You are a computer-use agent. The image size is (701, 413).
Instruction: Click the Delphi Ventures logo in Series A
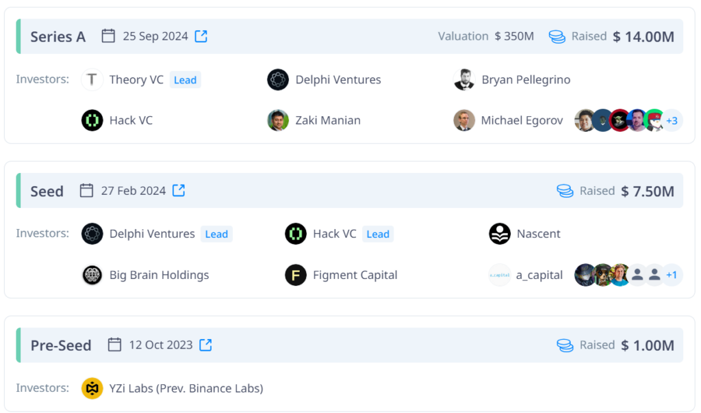pos(278,79)
